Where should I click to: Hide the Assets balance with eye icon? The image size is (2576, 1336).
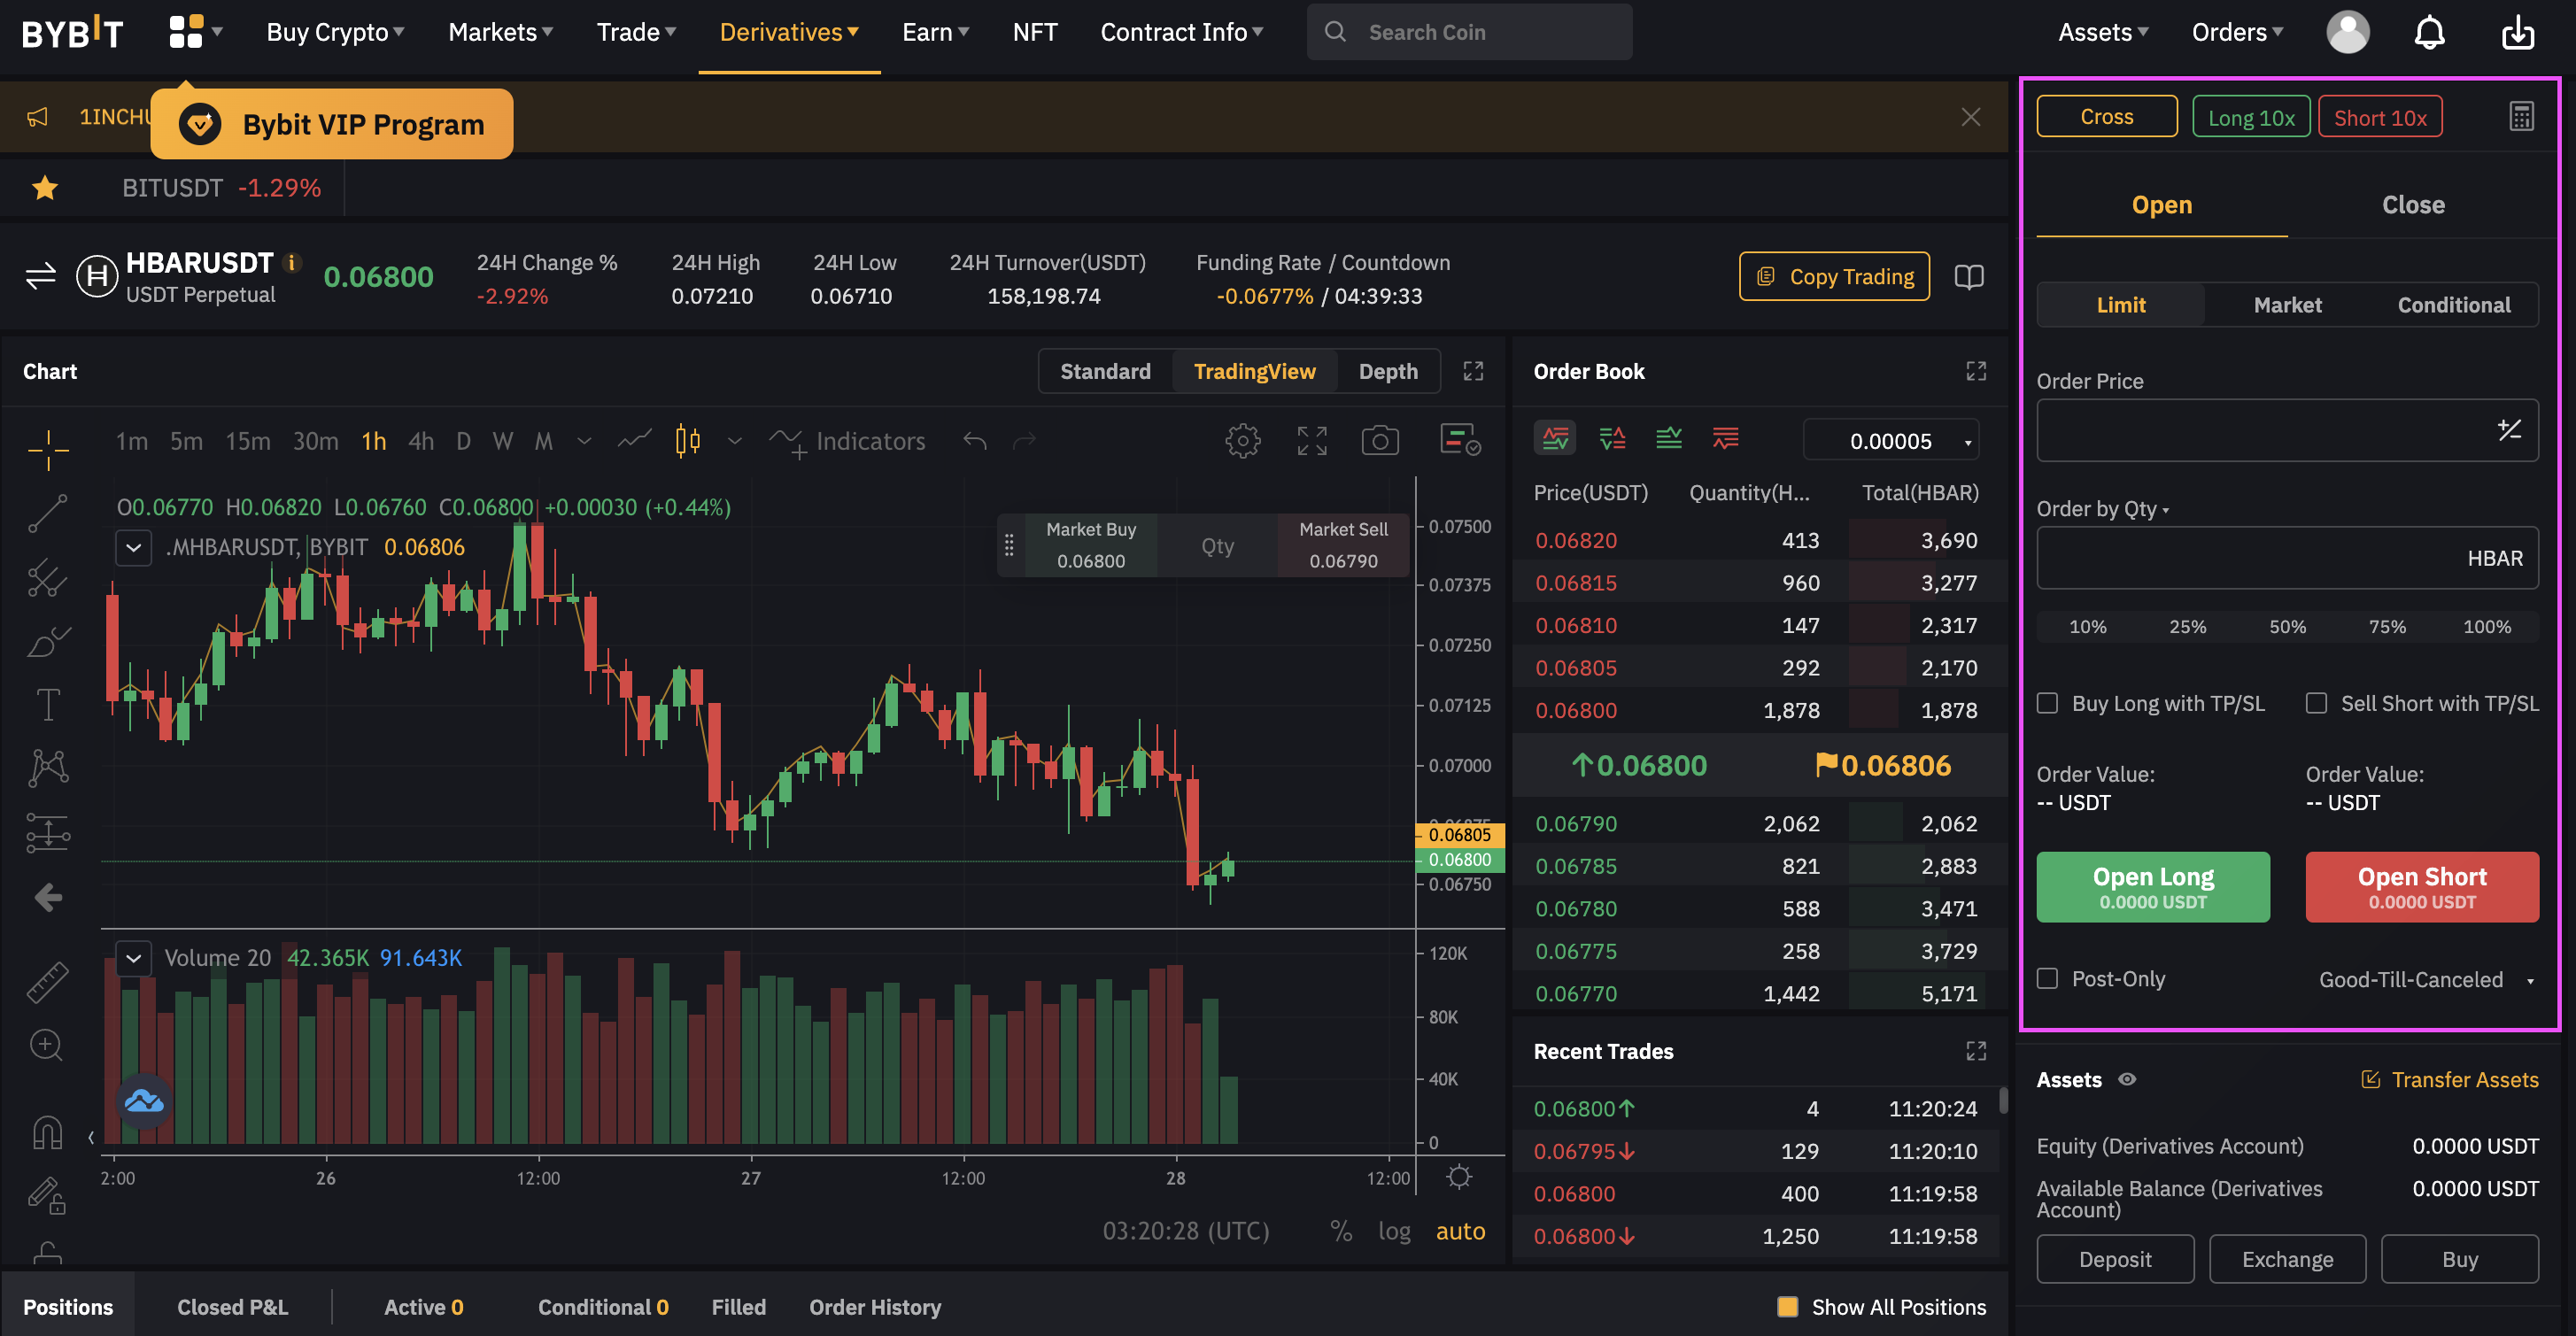pos(2127,1080)
